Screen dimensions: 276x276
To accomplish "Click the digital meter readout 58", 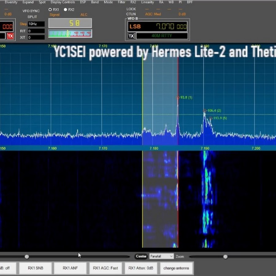I will click(70, 23).
